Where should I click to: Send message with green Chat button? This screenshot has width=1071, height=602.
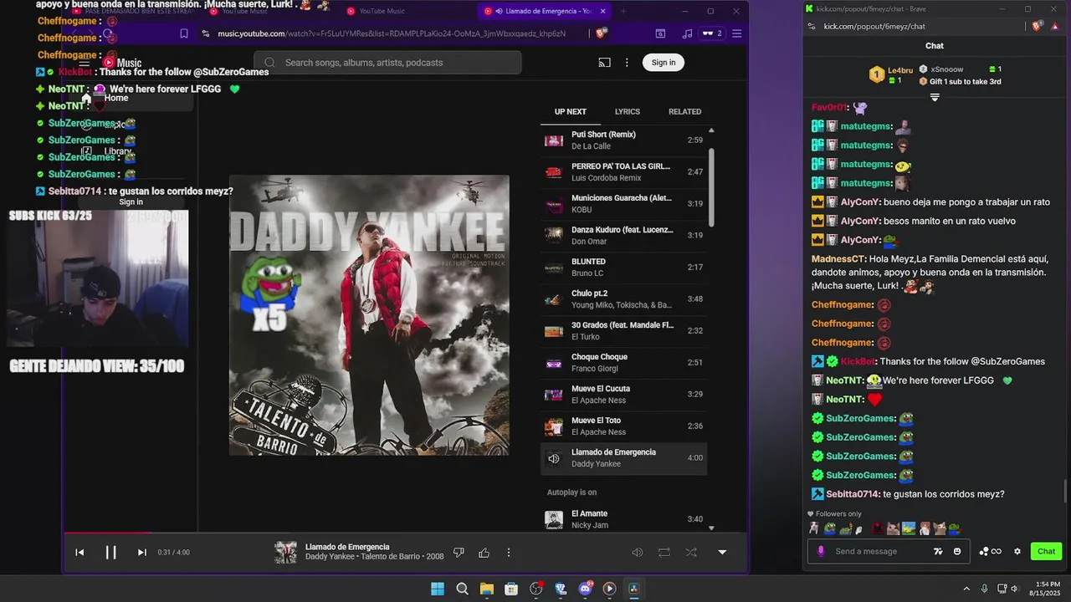tap(1047, 551)
